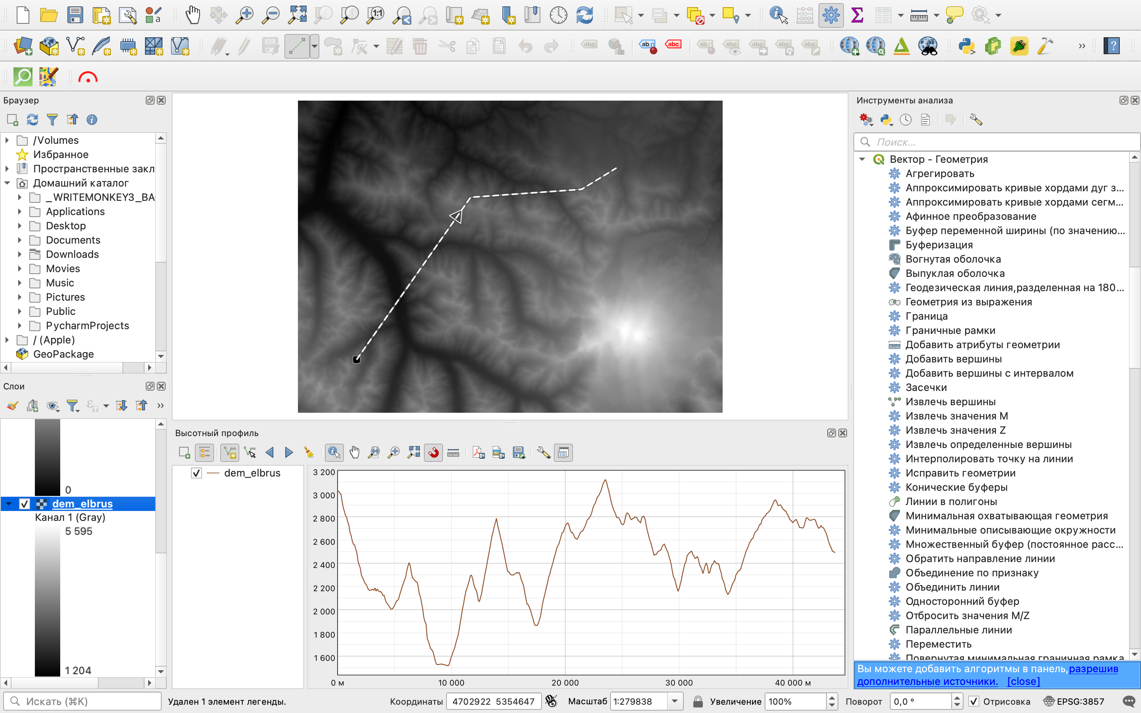This screenshot has width=1141, height=713.
Task: Collapse the dem_elbrus layer legend
Action: tap(8, 503)
